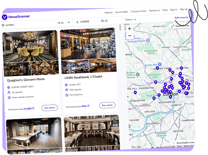Select the venue pin near Islington

[x=181, y=68]
